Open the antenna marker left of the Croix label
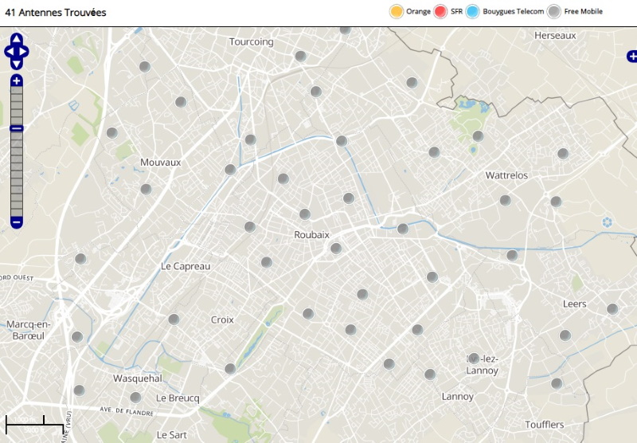Screen dimensions: 637x443 (x=174, y=320)
